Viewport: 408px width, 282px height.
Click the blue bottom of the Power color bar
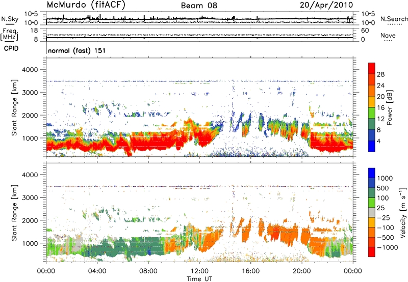372,146
